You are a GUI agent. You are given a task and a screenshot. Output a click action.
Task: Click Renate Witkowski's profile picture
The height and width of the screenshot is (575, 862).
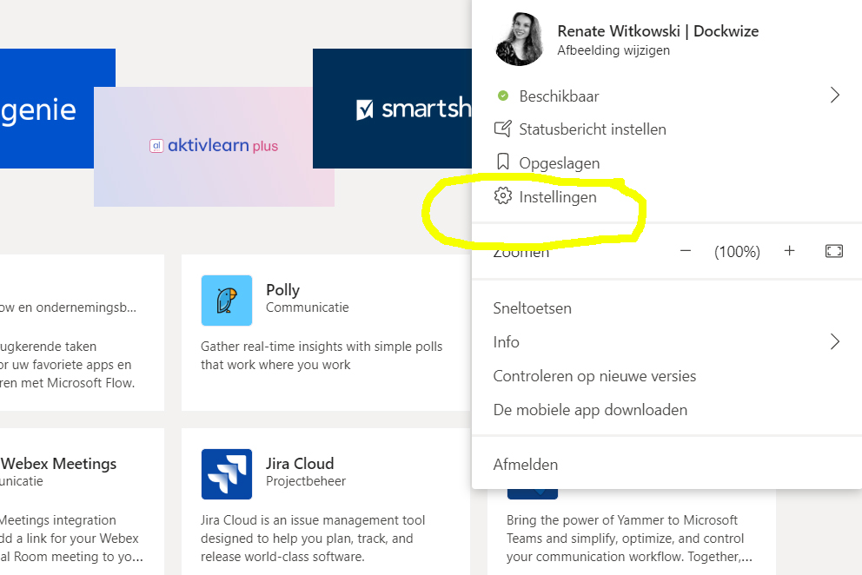click(520, 39)
